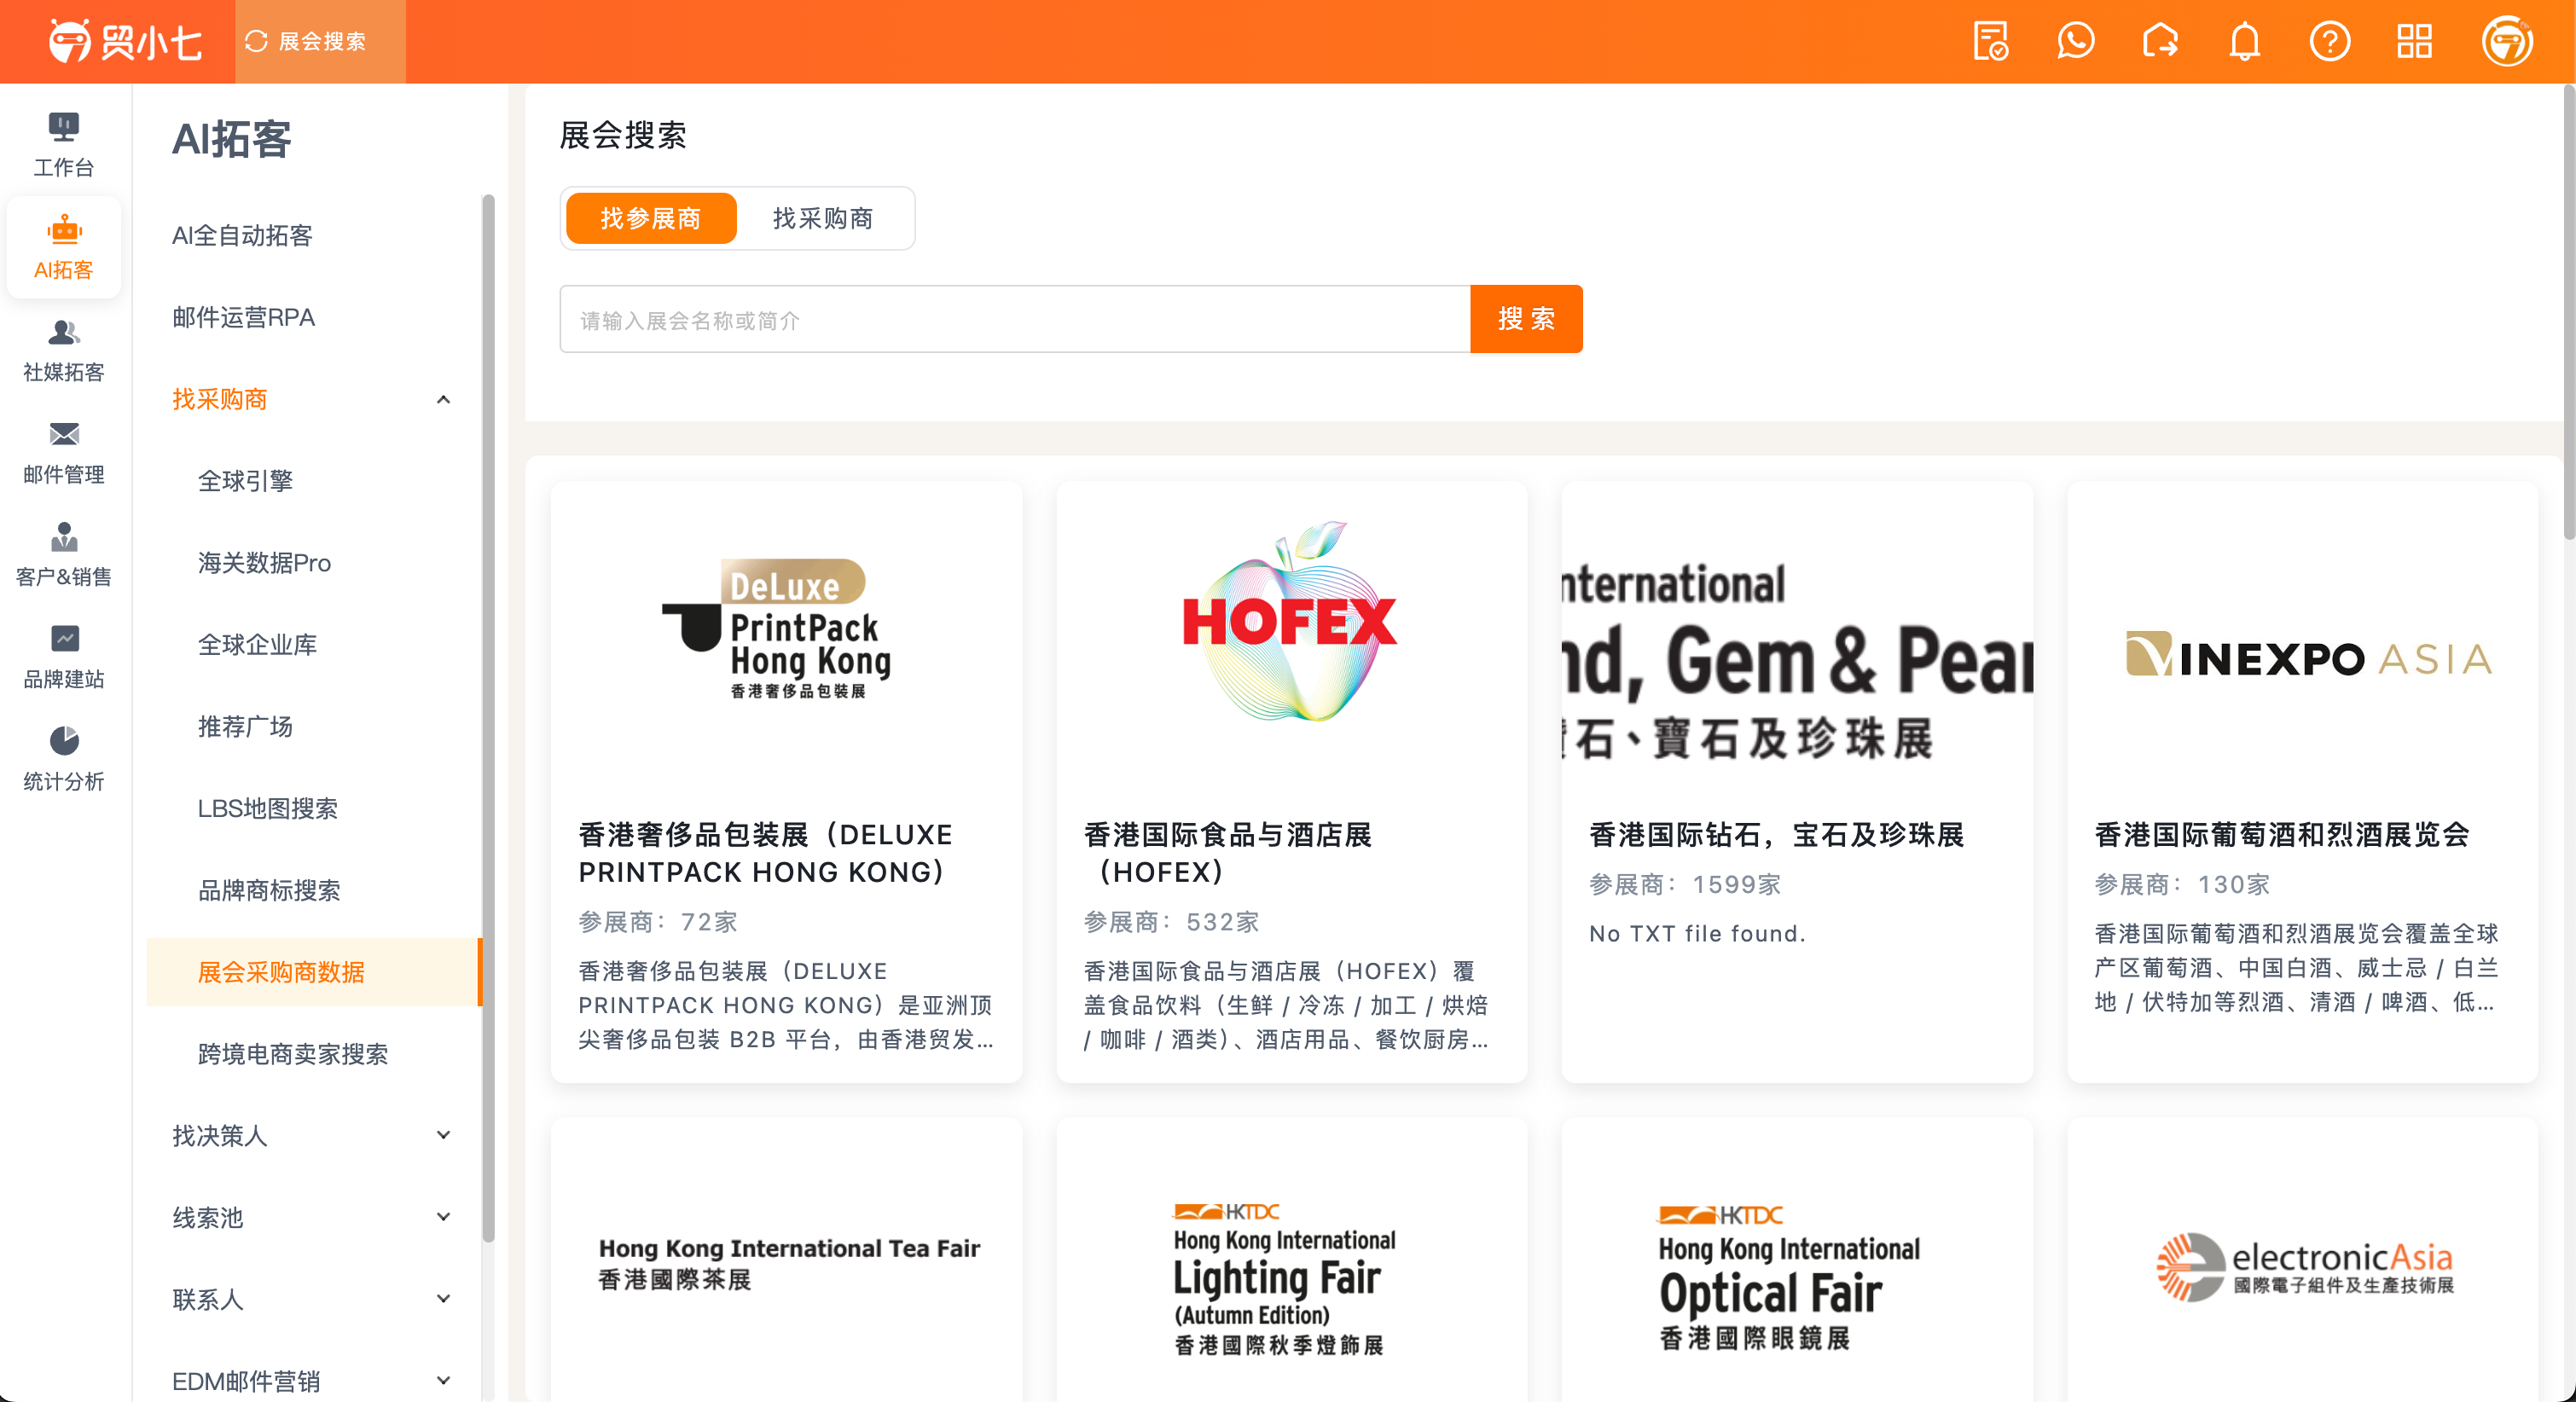Open 全球引擎 in the sidebar
Image resolution: width=2576 pixels, height=1402 pixels.
tap(245, 481)
